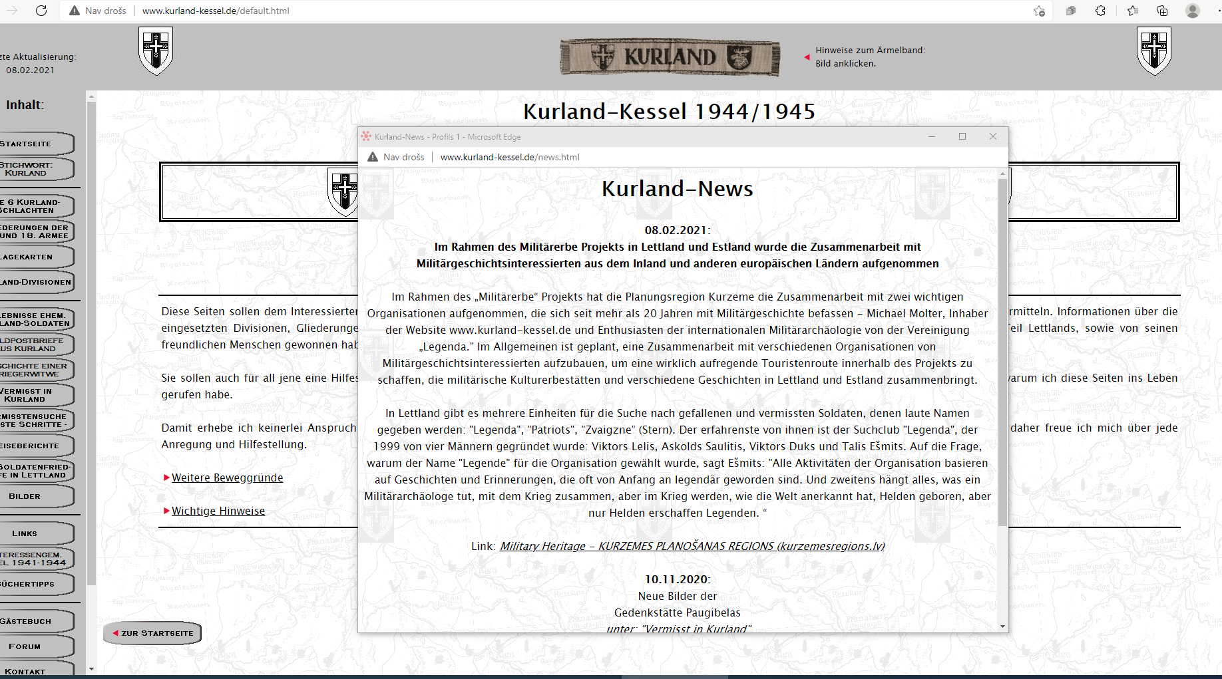Click the sidebar frame scroll-down arrow
The image size is (1222, 679).
click(91, 669)
